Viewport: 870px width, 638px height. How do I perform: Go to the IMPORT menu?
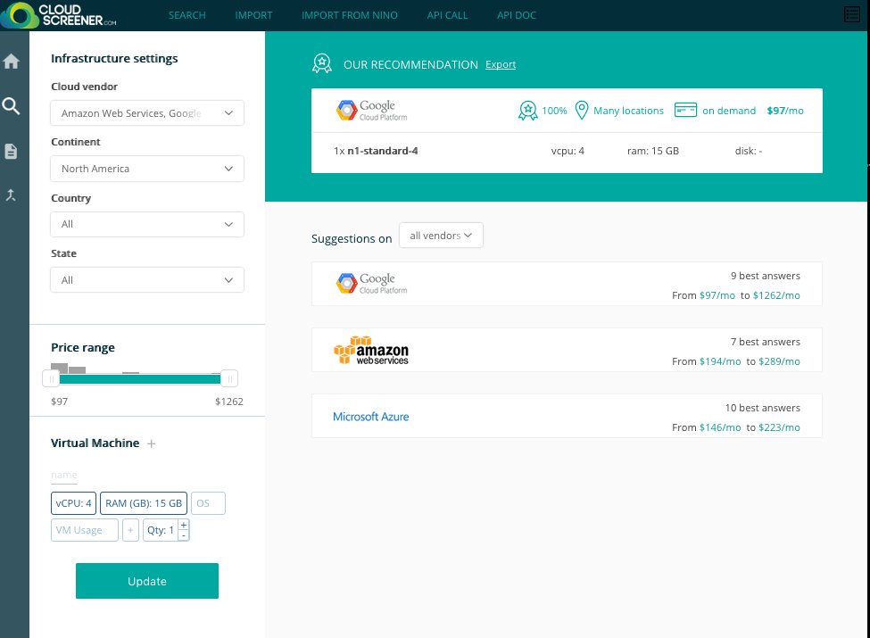[x=253, y=15]
